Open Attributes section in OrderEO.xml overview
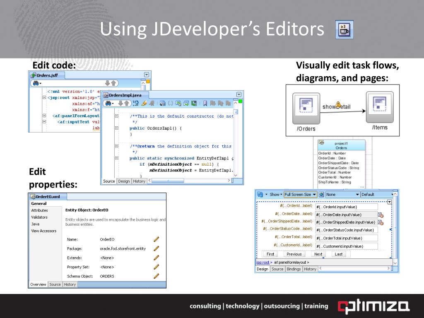 pyautogui.click(x=39, y=210)
